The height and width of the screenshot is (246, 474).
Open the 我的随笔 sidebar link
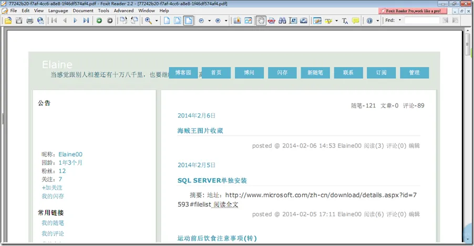click(53, 223)
